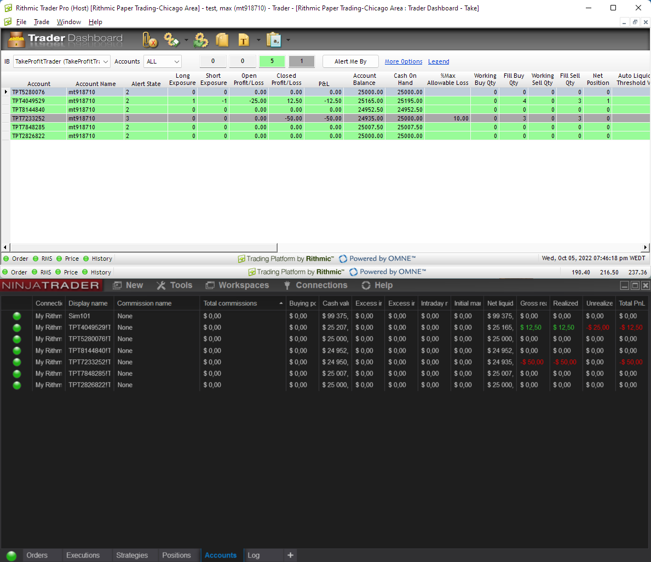
Task: Click the Alert Me By button
Action: [350, 61]
